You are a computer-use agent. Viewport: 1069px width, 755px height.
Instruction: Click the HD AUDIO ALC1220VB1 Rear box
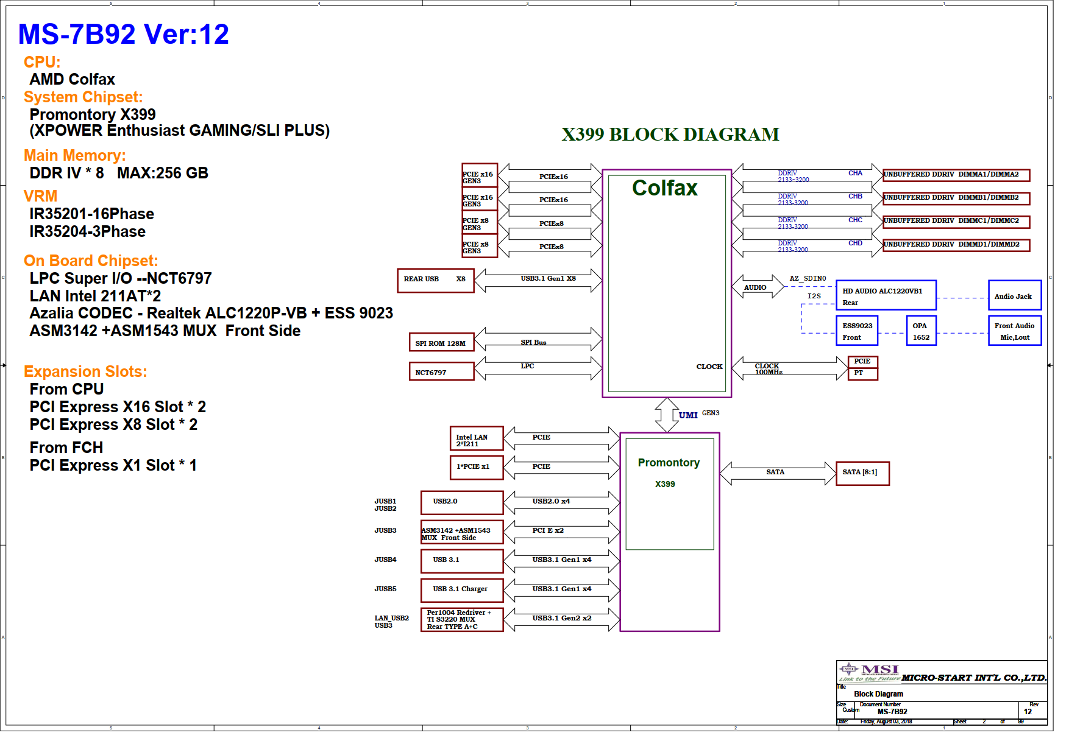click(x=886, y=295)
